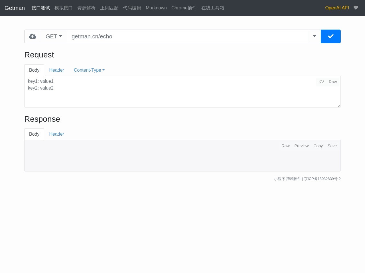Copy the response body
Viewport: 365px width, 273px height.
(x=318, y=146)
